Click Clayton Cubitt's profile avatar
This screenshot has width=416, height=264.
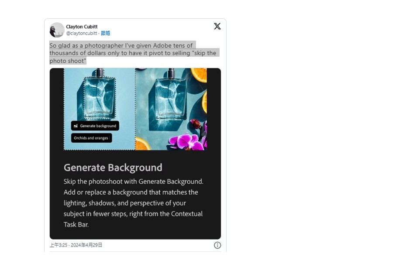tap(57, 30)
